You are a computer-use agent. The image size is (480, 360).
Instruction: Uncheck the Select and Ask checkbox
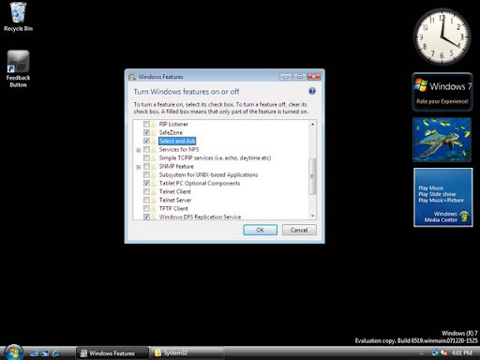click(x=146, y=141)
